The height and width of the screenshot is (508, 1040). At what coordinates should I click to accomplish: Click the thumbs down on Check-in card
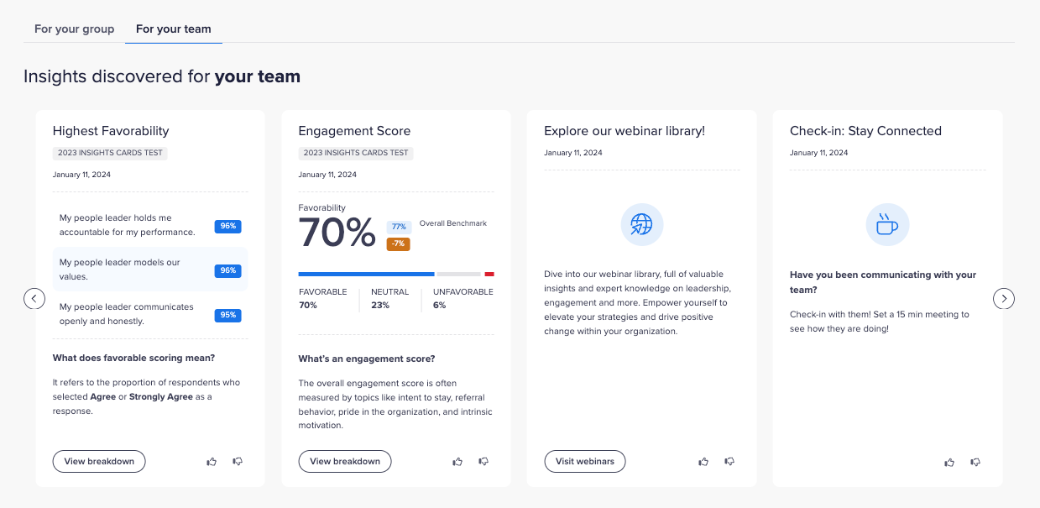tap(975, 462)
